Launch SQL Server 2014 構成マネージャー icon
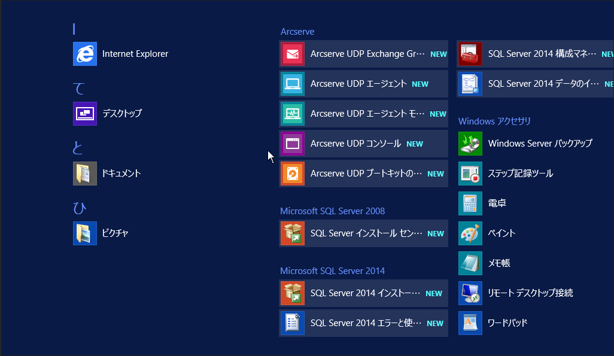The image size is (614, 356). pyautogui.click(x=470, y=54)
